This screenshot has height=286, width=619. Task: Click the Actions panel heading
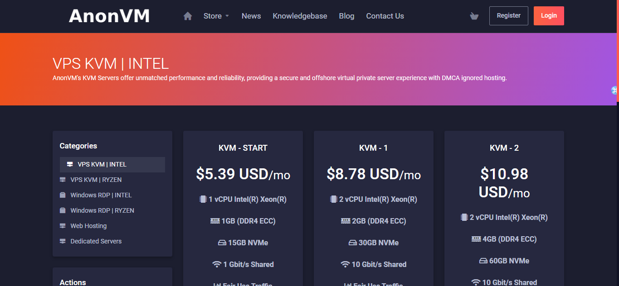[x=73, y=282]
